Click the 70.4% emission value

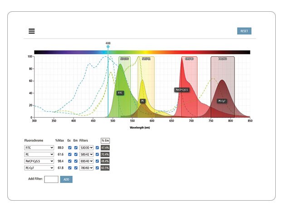pyautogui.click(x=105, y=154)
